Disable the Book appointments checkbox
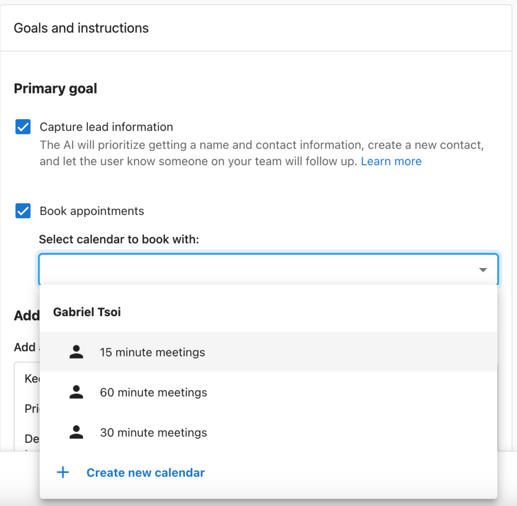This screenshot has width=517, height=506. (x=23, y=211)
